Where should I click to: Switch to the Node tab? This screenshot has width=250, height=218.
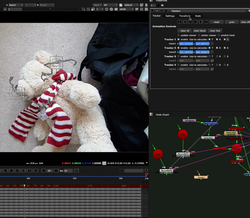(198, 16)
